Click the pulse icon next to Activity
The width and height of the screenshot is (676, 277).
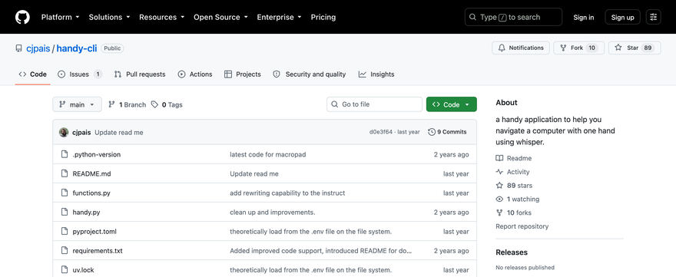[x=499, y=172]
